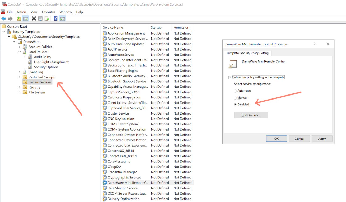Expand the Audit Policy tree node

(25, 57)
